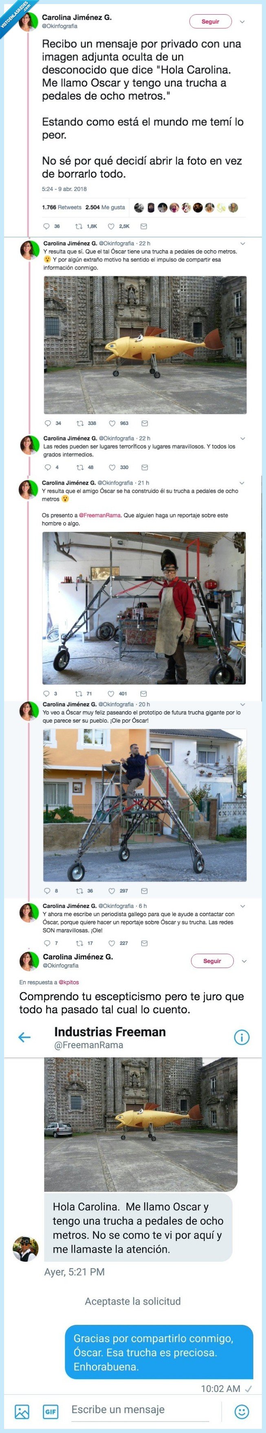Like the main tweet with 2,5K hearts

click(x=118, y=227)
